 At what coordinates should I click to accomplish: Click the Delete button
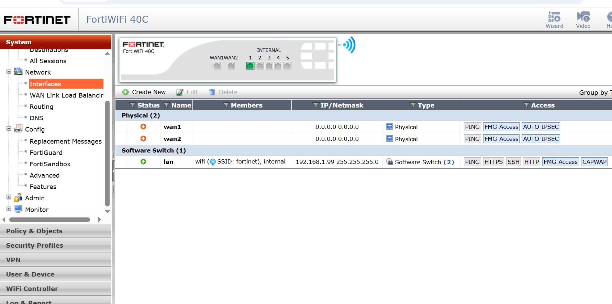pyautogui.click(x=223, y=92)
